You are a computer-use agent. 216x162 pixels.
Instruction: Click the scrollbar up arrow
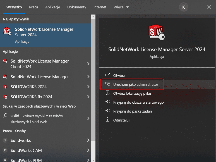(x=93, y=17)
